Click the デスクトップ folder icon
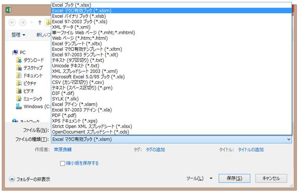This screenshot has width=301, height=192. 19,68
